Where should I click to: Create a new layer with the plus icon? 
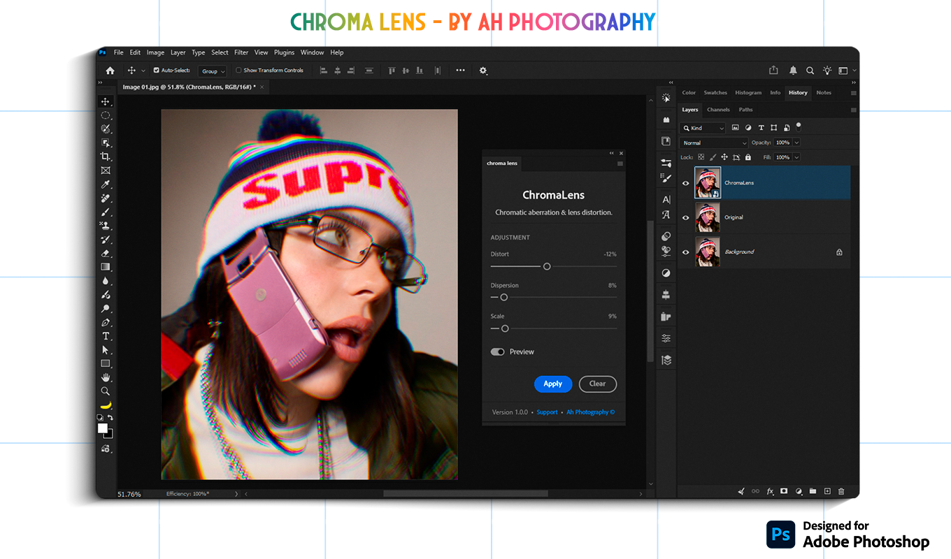pos(827,491)
